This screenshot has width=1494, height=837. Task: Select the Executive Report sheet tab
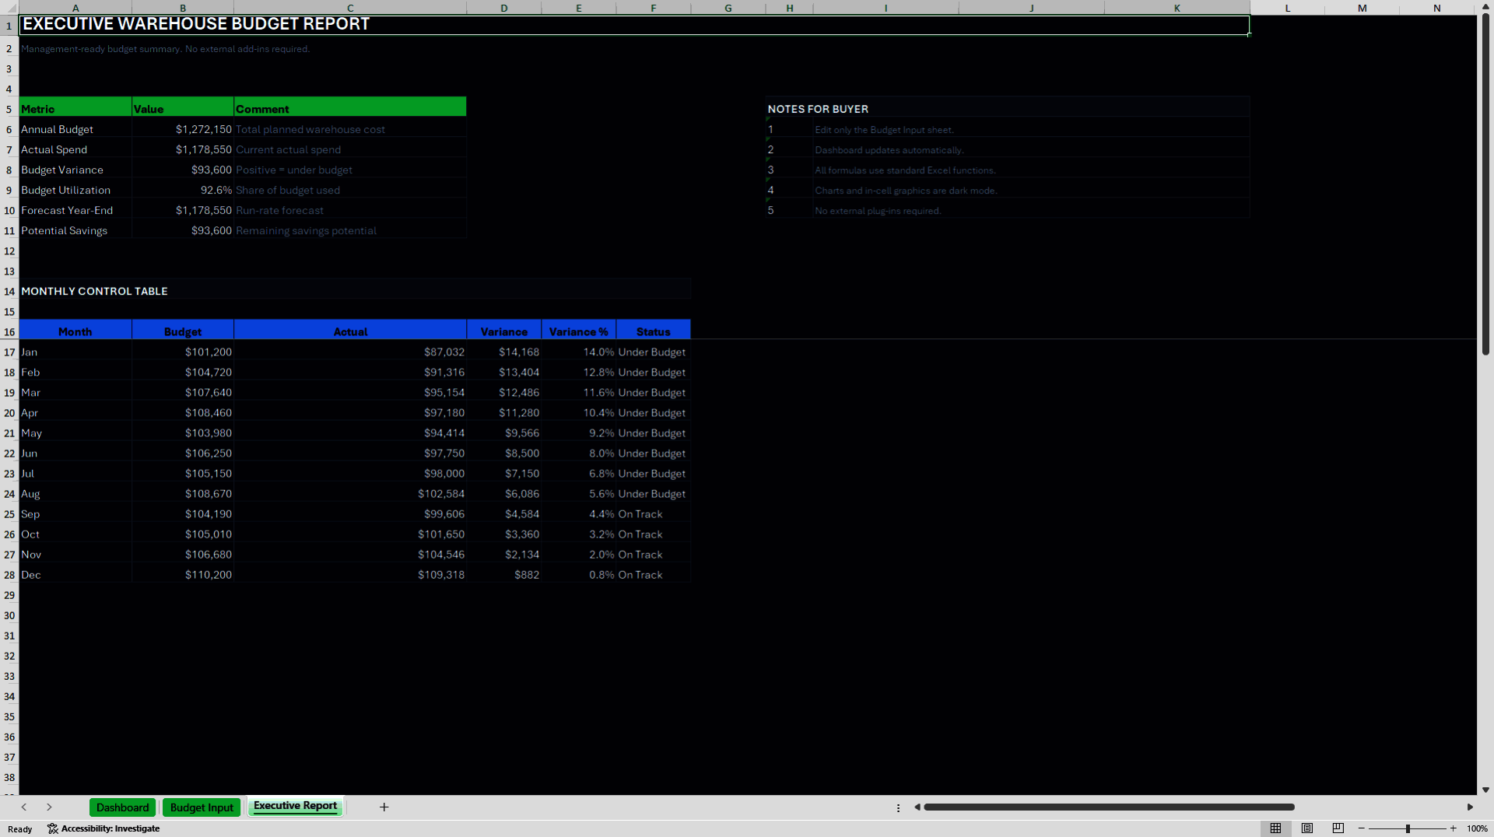(x=295, y=807)
